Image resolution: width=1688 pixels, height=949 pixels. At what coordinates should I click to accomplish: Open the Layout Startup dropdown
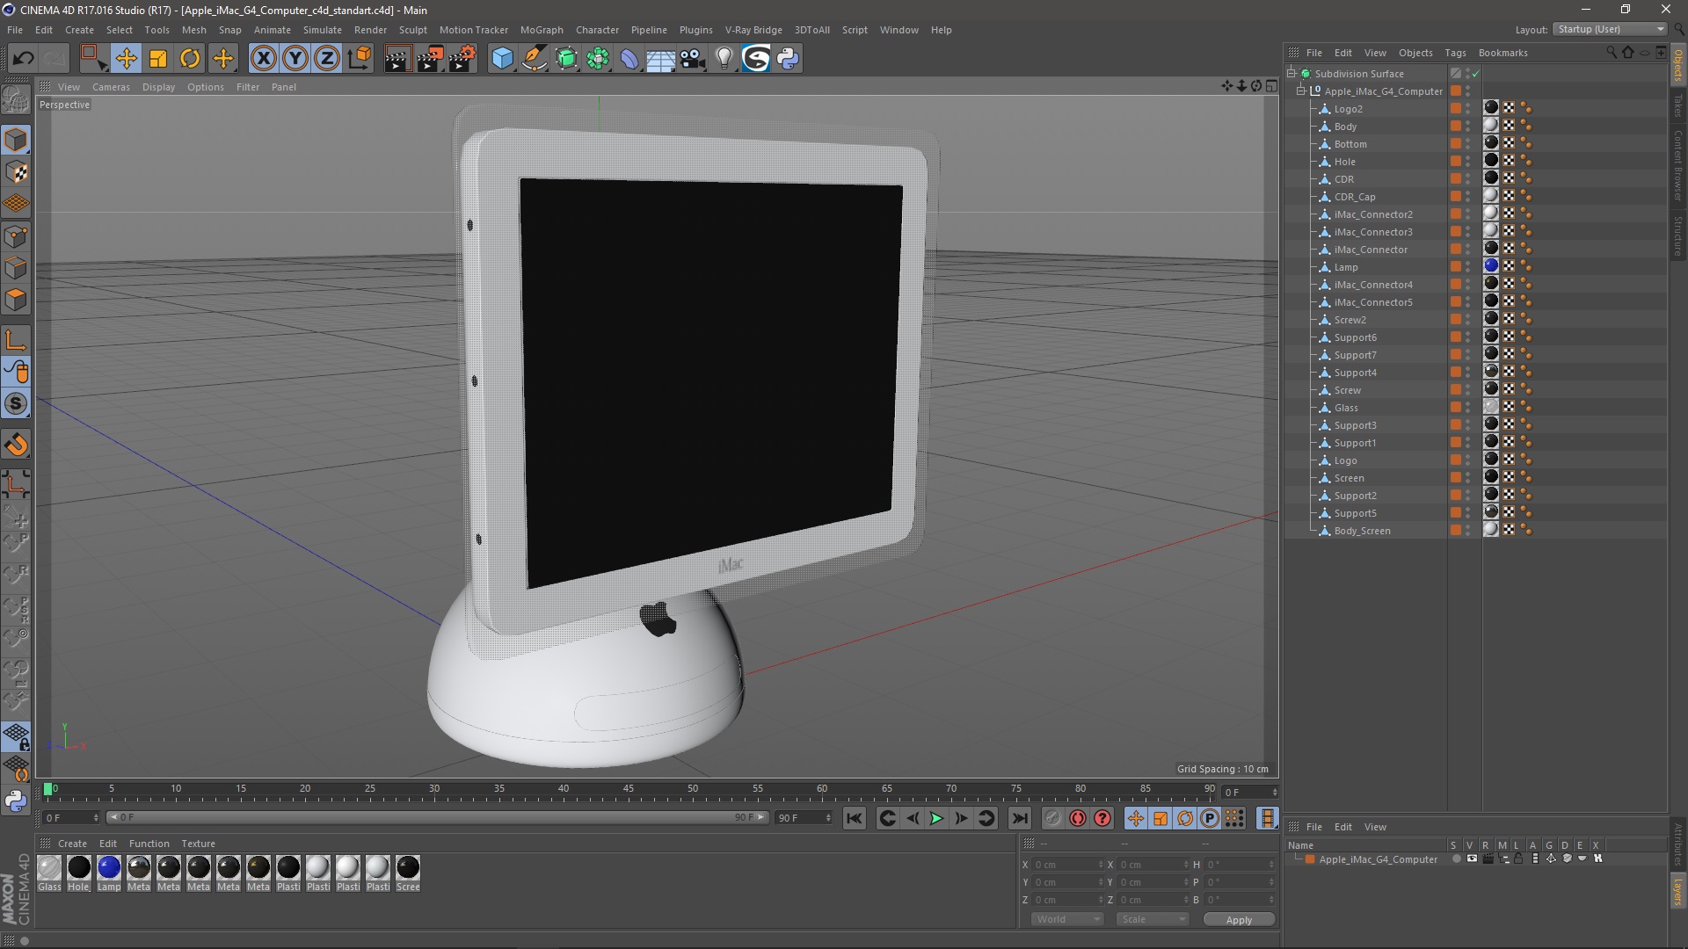point(1610,29)
